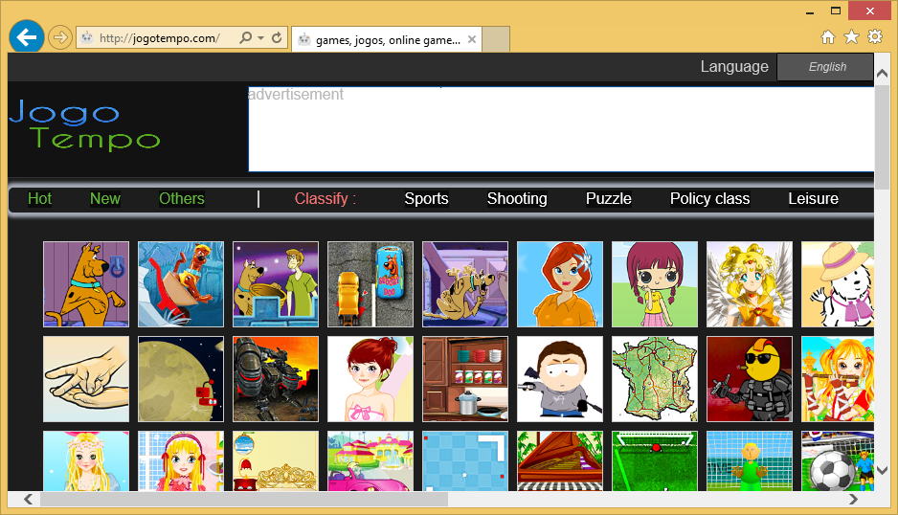The height and width of the screenshot is (515, 898).
Task: Open the Others category
Action: tap(182, 199)
